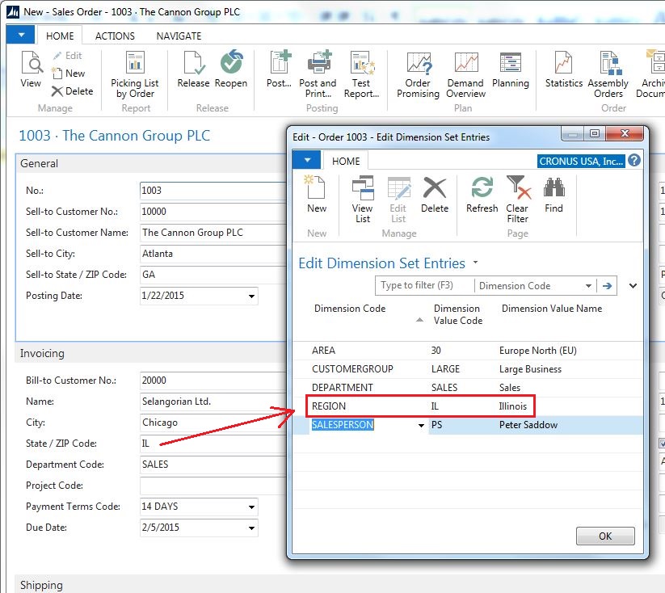The height and width of the screenshot is (593, 665).
Task: Switch to the NAVIGATE ribbon tab
Action: [x=179, y=36]
